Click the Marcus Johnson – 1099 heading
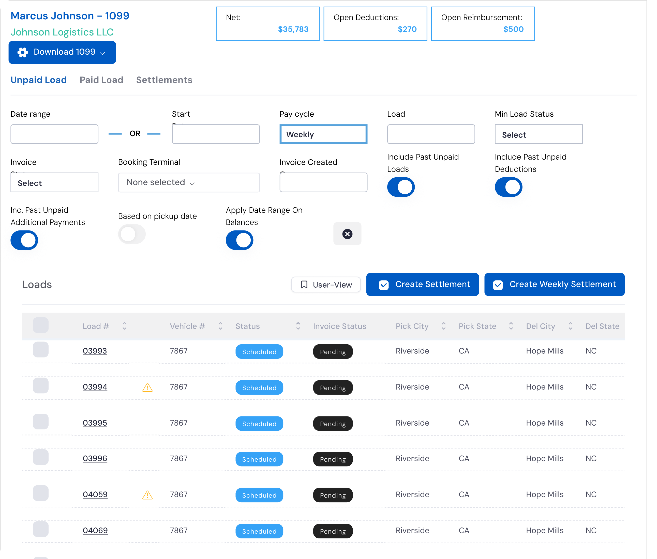The image size is (657, 559). [70, 16]
